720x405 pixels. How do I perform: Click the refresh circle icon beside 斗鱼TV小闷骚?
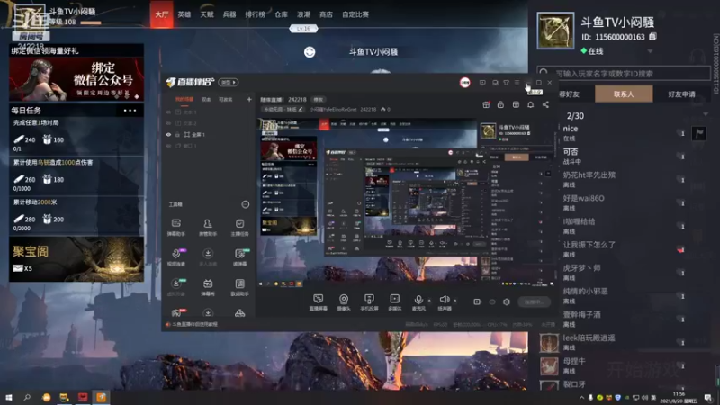[x=310, y=52]
